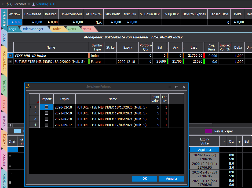Expand the last chain tree plus node
Image resolution: width=252 pixels, height=188 pixels.
10,182
